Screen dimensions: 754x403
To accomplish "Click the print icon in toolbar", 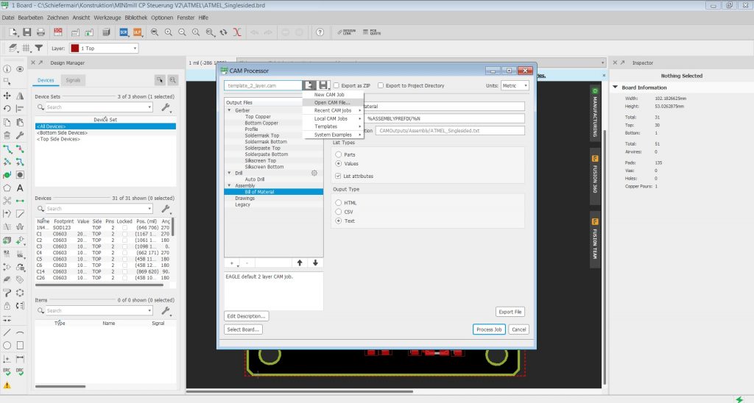I will 41,32.
